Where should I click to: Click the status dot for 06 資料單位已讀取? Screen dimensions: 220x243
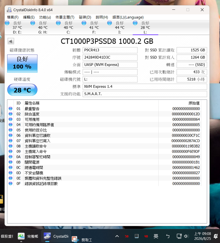(11, 135)
